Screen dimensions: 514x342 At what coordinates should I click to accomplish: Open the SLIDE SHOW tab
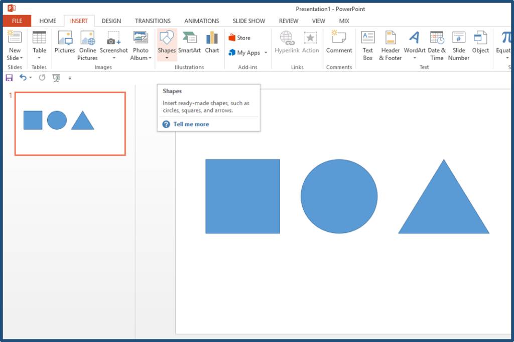(248, 21)
